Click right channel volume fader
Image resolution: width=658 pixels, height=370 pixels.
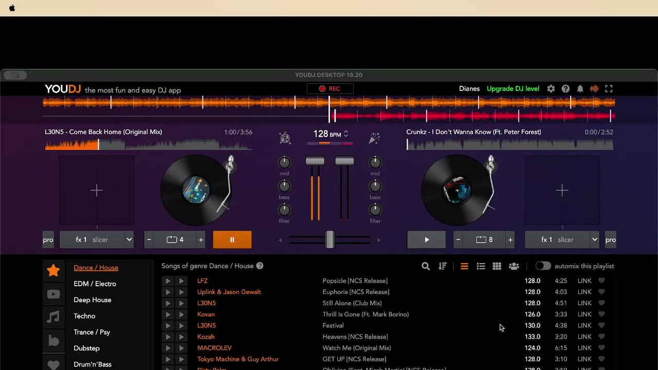tap(344, 161)
